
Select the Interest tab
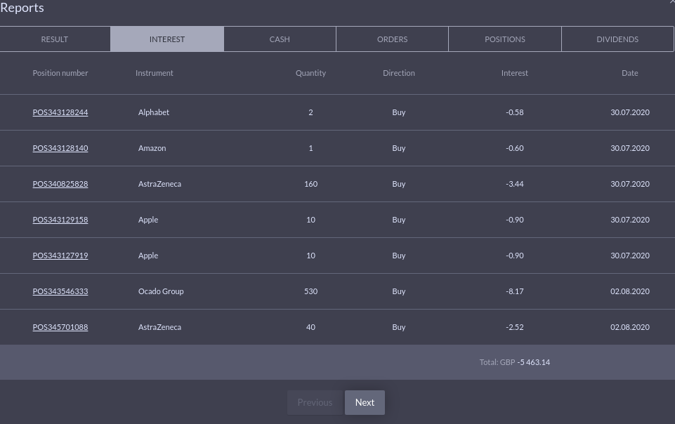[x=167, y=39]
